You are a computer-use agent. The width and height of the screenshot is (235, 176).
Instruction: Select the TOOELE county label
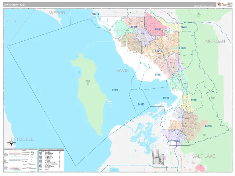coord(25,139)
